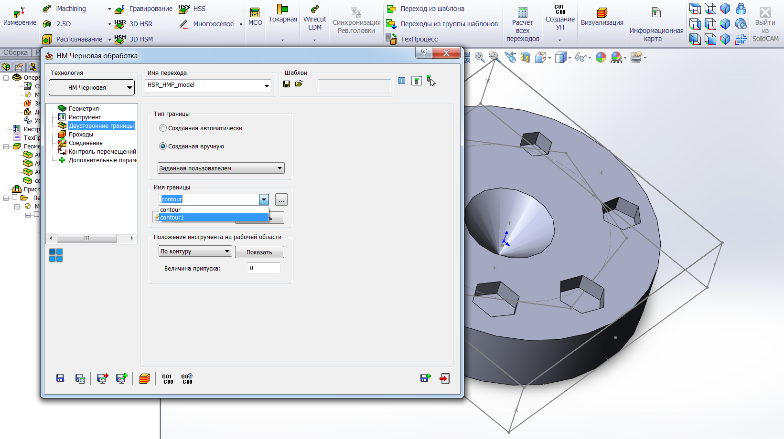Choose the 3D HSM operation

click(134, 39)
